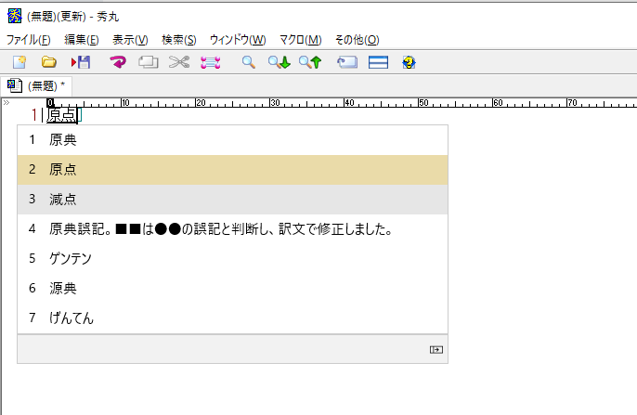637x415 pixels.
Task: Click the double-chevron at the ruler's left
Action: click(x=6, y=103)
